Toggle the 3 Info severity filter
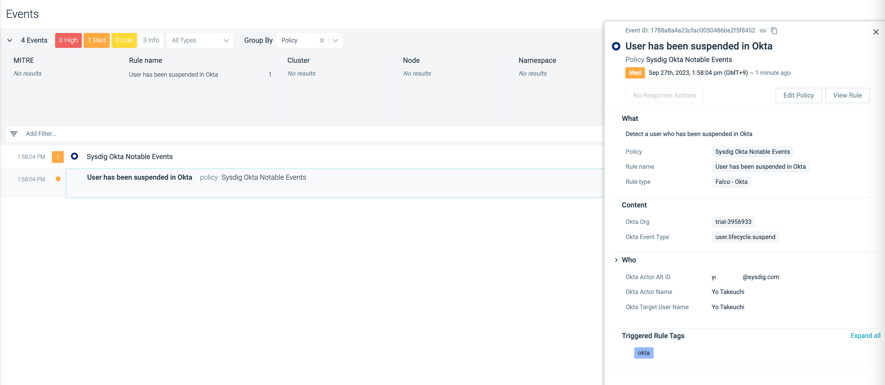Screen dimensions: 885x385 (151, 40)
